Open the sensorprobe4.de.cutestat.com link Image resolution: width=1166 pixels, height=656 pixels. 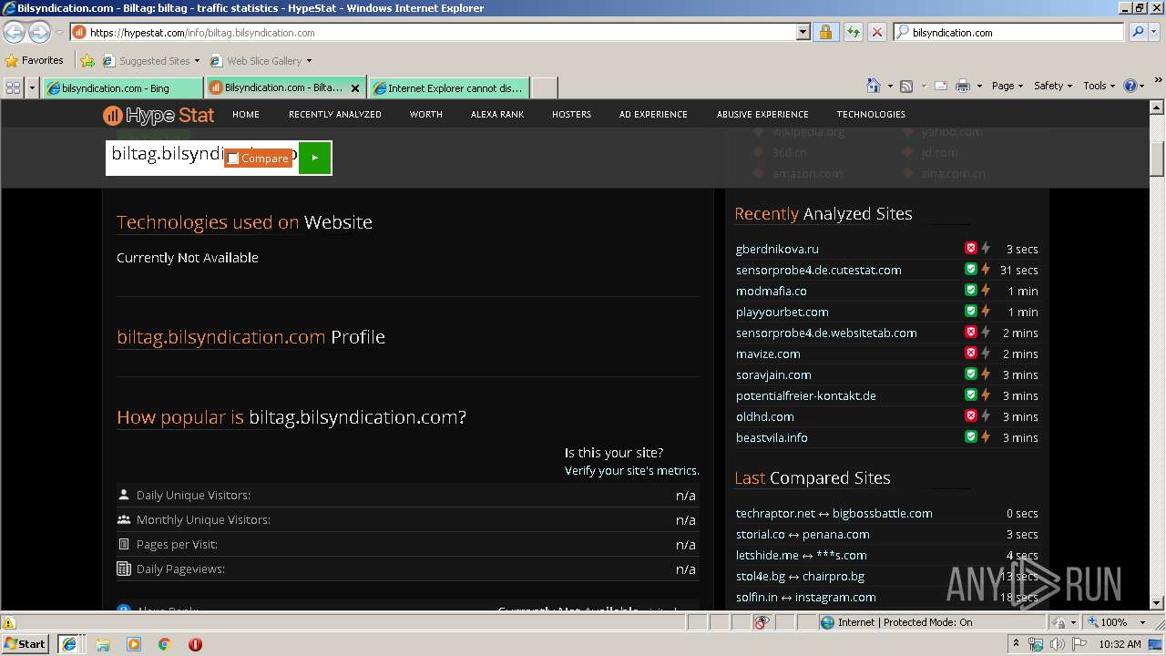click(819, 270)
